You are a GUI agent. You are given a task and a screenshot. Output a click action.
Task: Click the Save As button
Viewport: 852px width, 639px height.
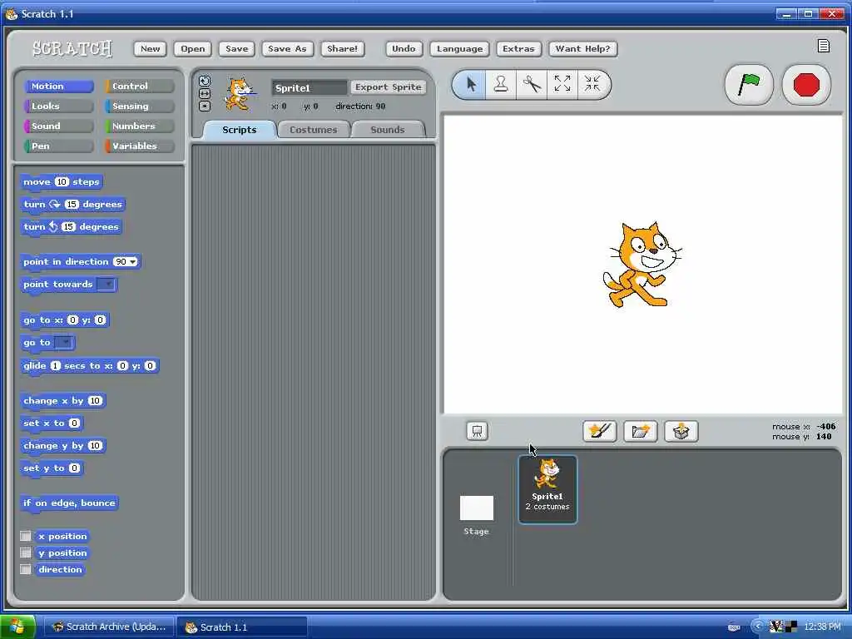coord(287,49)
